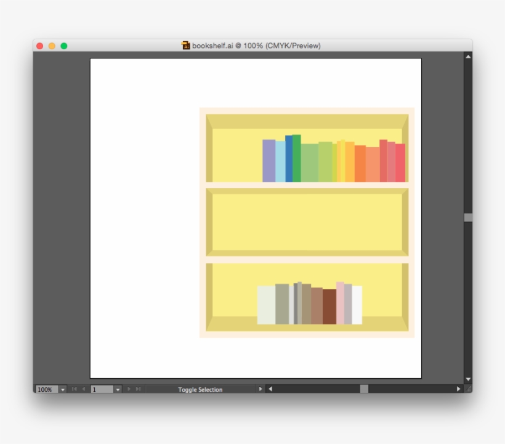Screen dimensions: 505x444
Task: Go to the next artboard
Action: pos(129,389)
